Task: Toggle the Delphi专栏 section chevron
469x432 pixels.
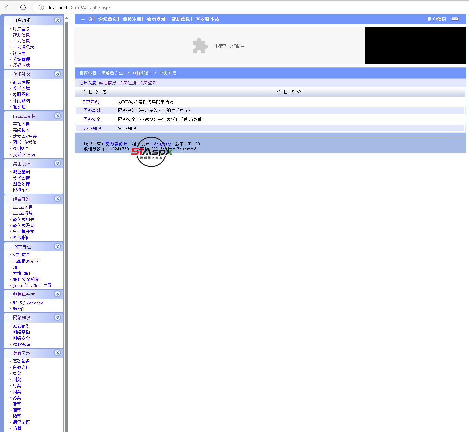Action: pos(58,116)
